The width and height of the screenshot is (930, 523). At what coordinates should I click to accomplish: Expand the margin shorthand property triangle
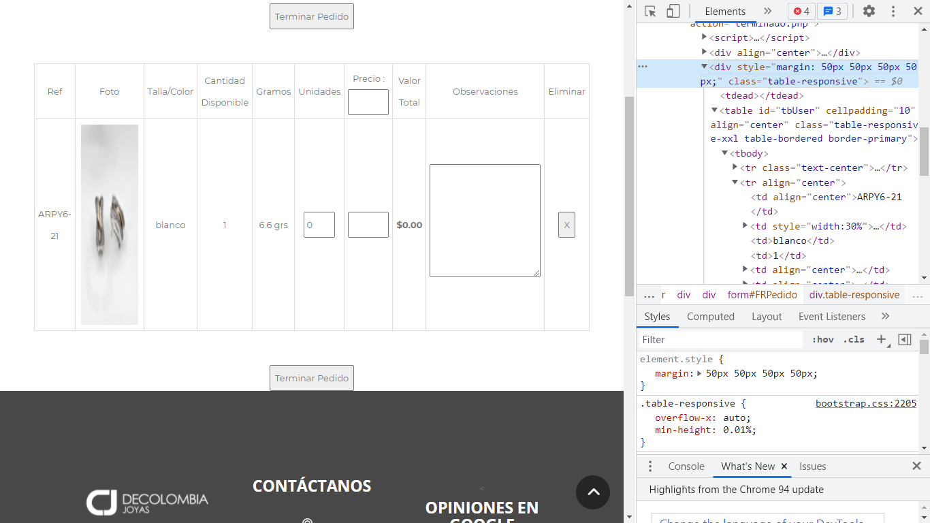click(699, 373)
